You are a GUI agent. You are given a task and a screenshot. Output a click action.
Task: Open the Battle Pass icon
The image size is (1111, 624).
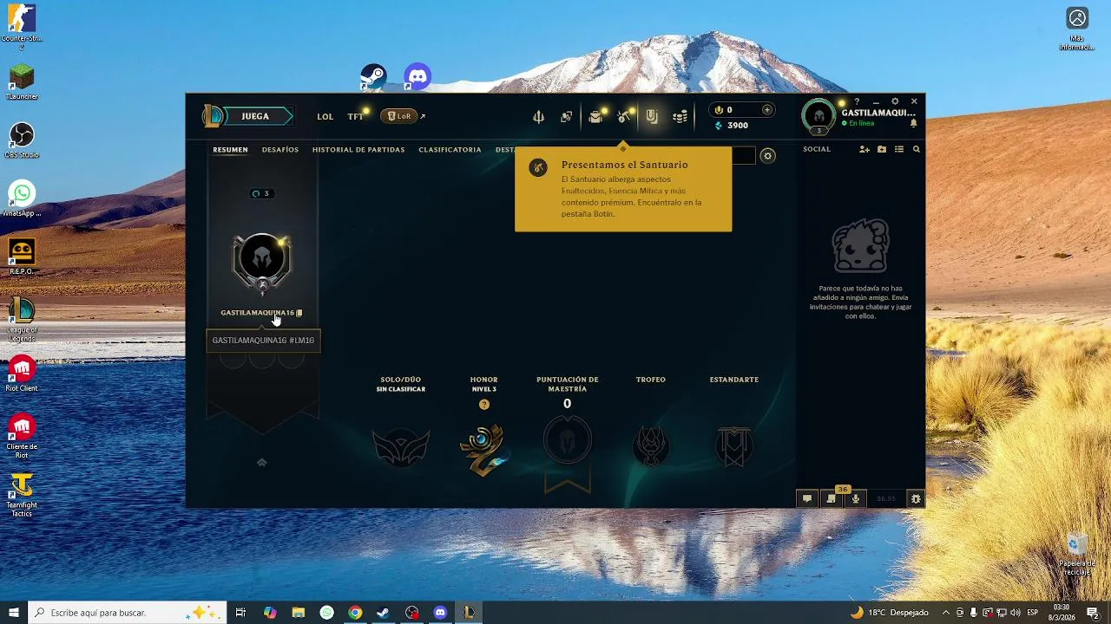652,117
